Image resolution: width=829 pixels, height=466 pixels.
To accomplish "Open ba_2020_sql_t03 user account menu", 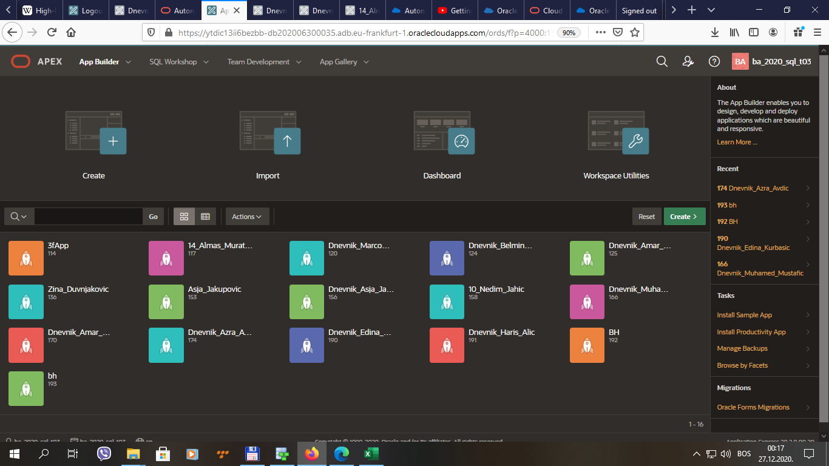I will pyautogui.click(x=771, y=61).
